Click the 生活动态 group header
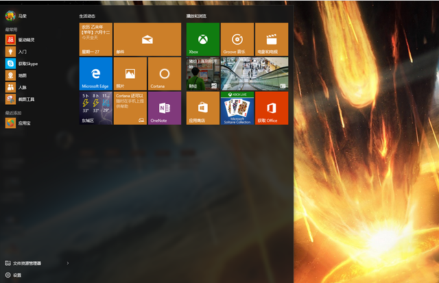The width and height of the screenshot is (439, 283). click(87, 16)
